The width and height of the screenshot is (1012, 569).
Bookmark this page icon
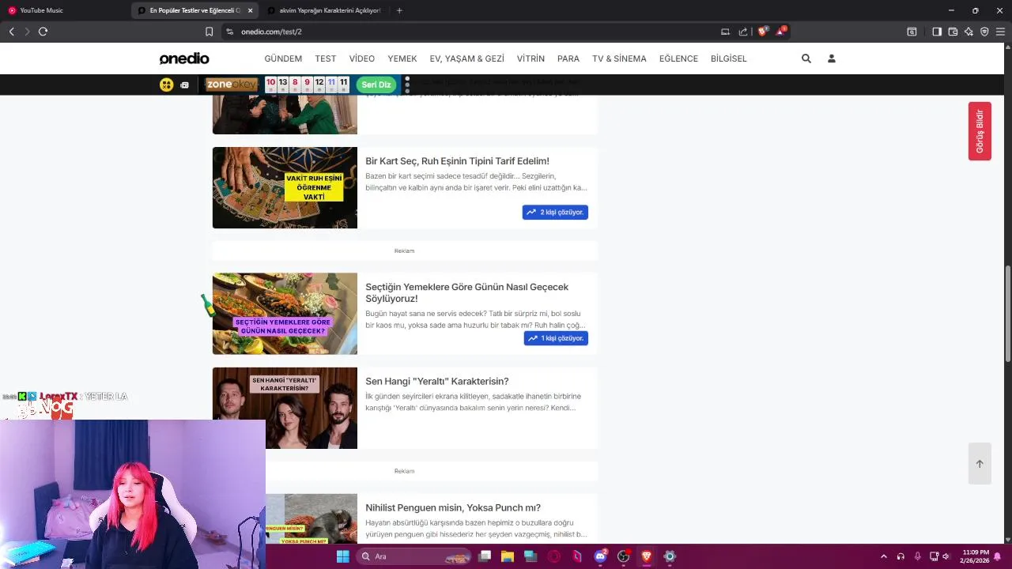coord(209,32)
